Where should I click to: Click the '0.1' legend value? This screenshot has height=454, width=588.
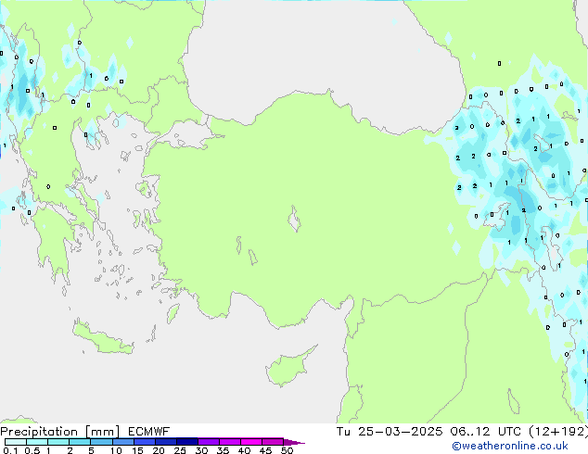10,450
